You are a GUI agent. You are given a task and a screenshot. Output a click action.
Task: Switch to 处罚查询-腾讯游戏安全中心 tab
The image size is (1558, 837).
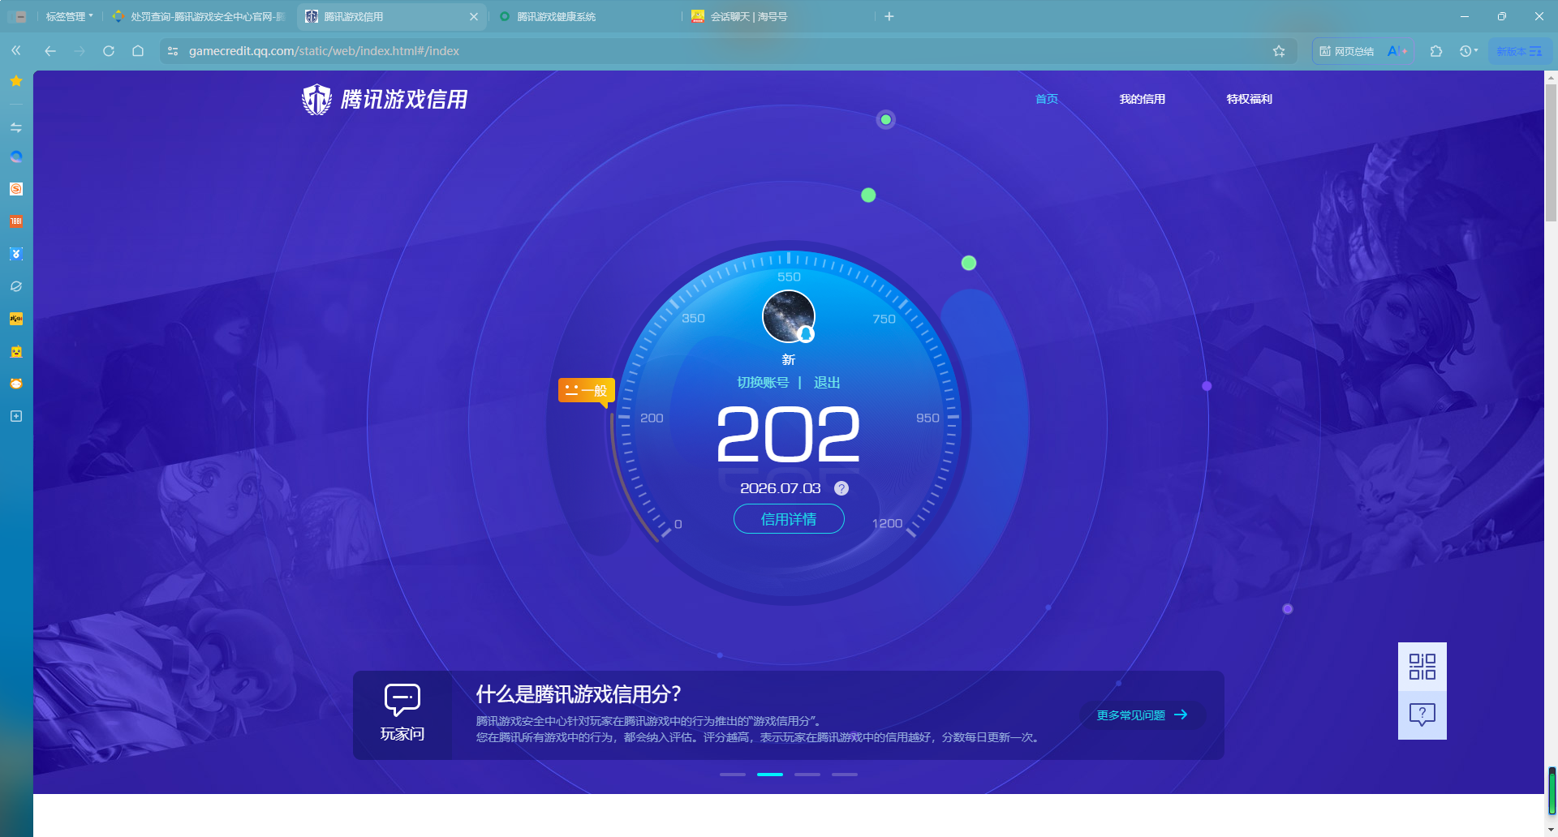click(200, 16)
